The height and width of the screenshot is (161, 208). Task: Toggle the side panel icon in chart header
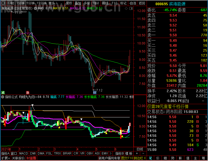point(131,9)
